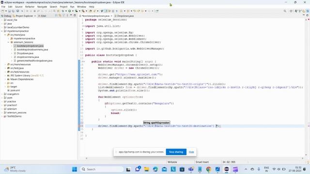Open the Debug configurations dropdown arrow

(66, 11)
